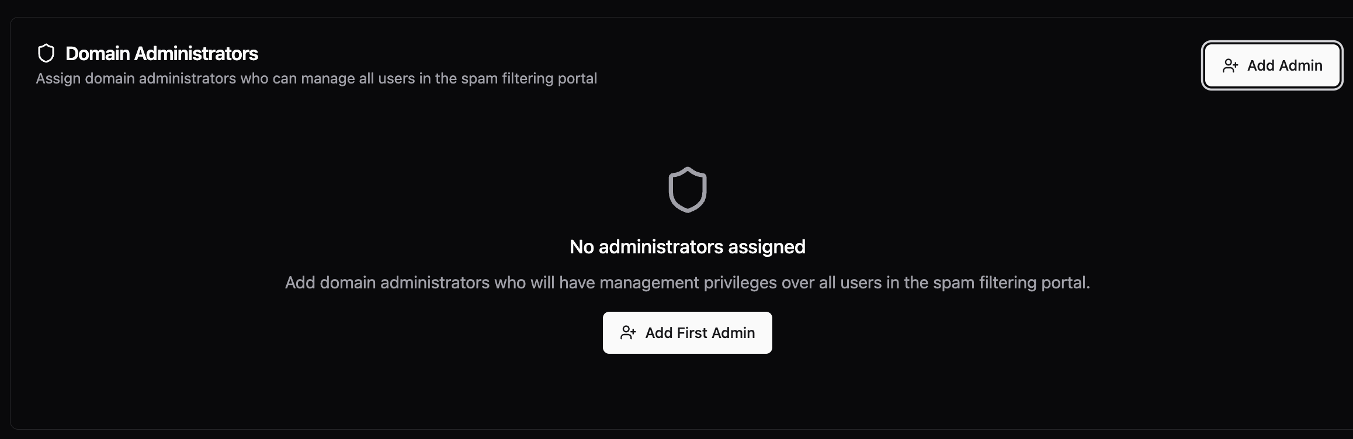Image resolution: width=1353 pixels, height=439 pixels.
Task: Click the "No administrators assigned" heading
Action: coord(687,247)
